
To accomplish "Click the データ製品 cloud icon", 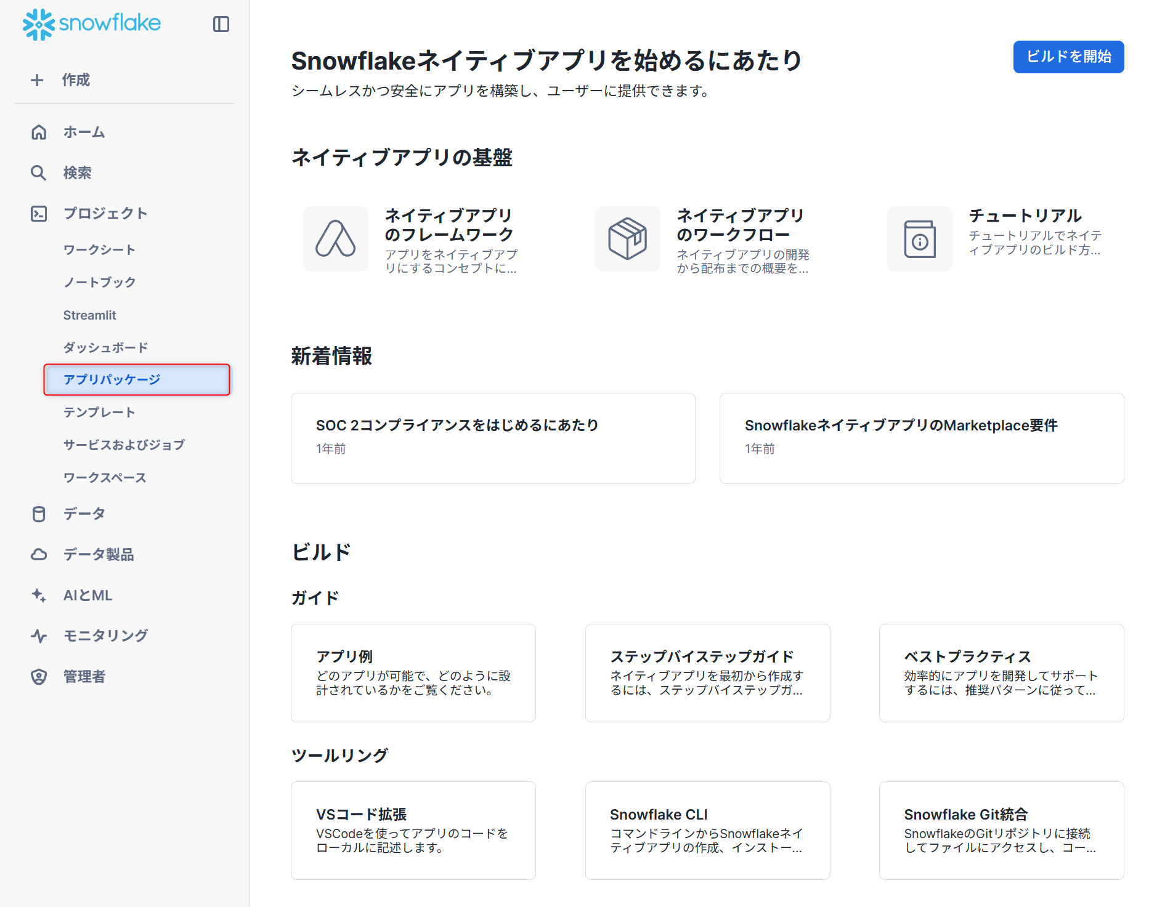I will 39,555.
